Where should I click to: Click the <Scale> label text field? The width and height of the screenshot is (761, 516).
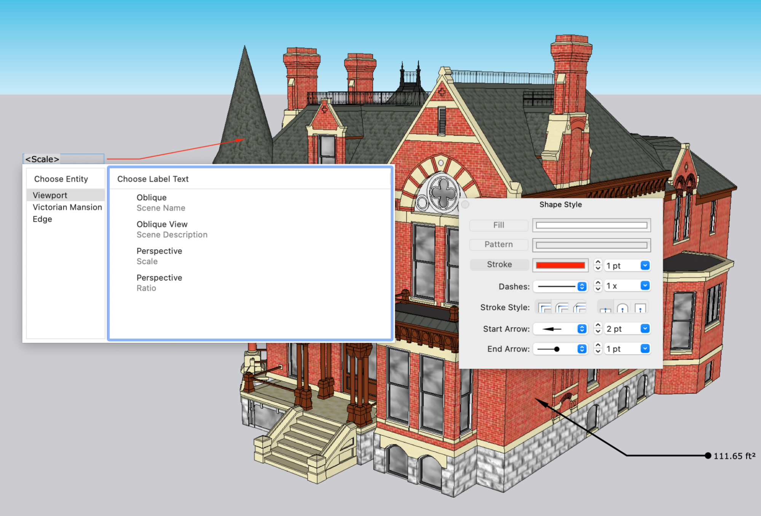(x=64, y=159)
